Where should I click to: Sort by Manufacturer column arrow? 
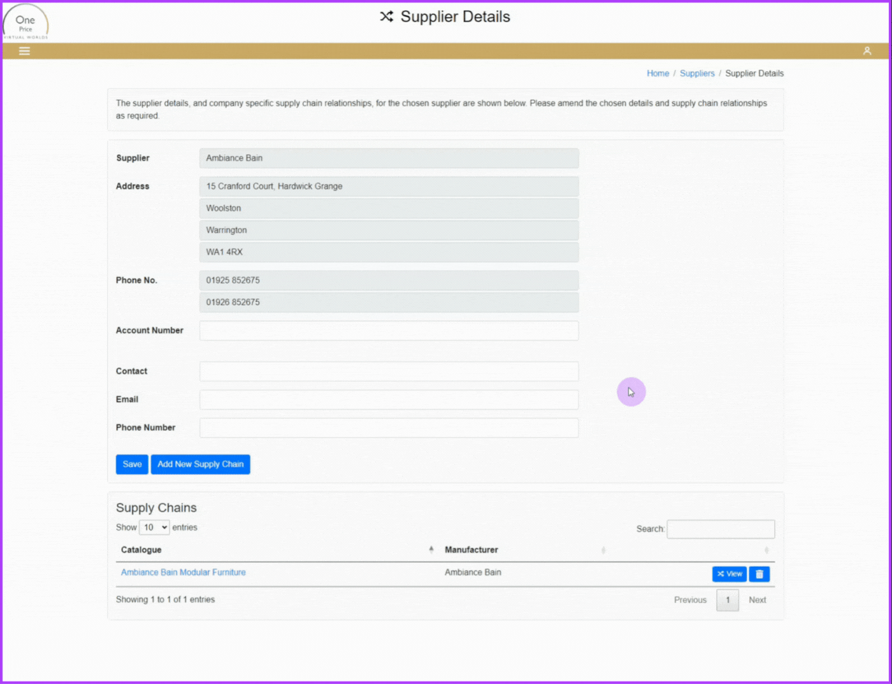click(x=603, y=550)
